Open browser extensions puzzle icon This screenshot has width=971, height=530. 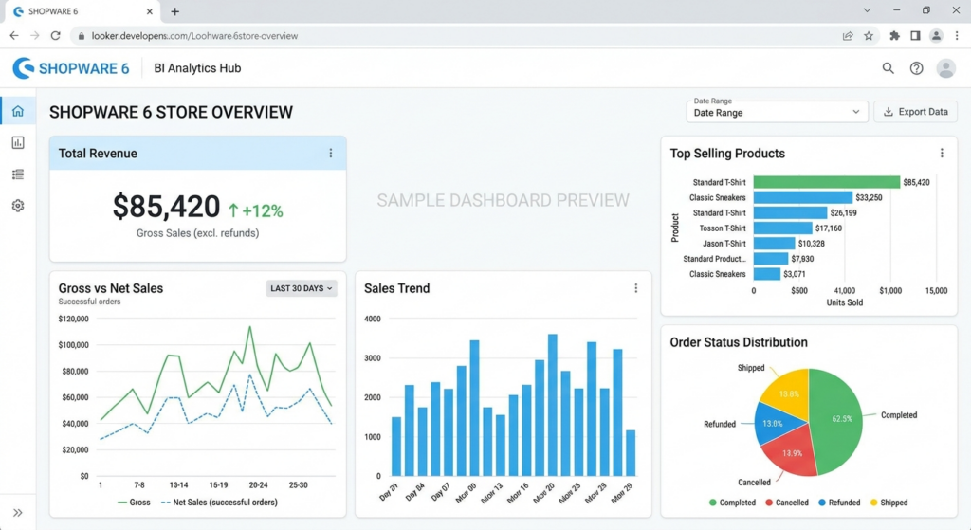(894, 36)
